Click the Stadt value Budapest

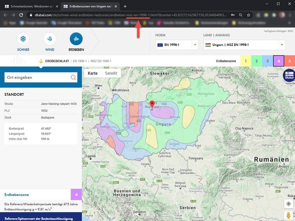(48, 117)
